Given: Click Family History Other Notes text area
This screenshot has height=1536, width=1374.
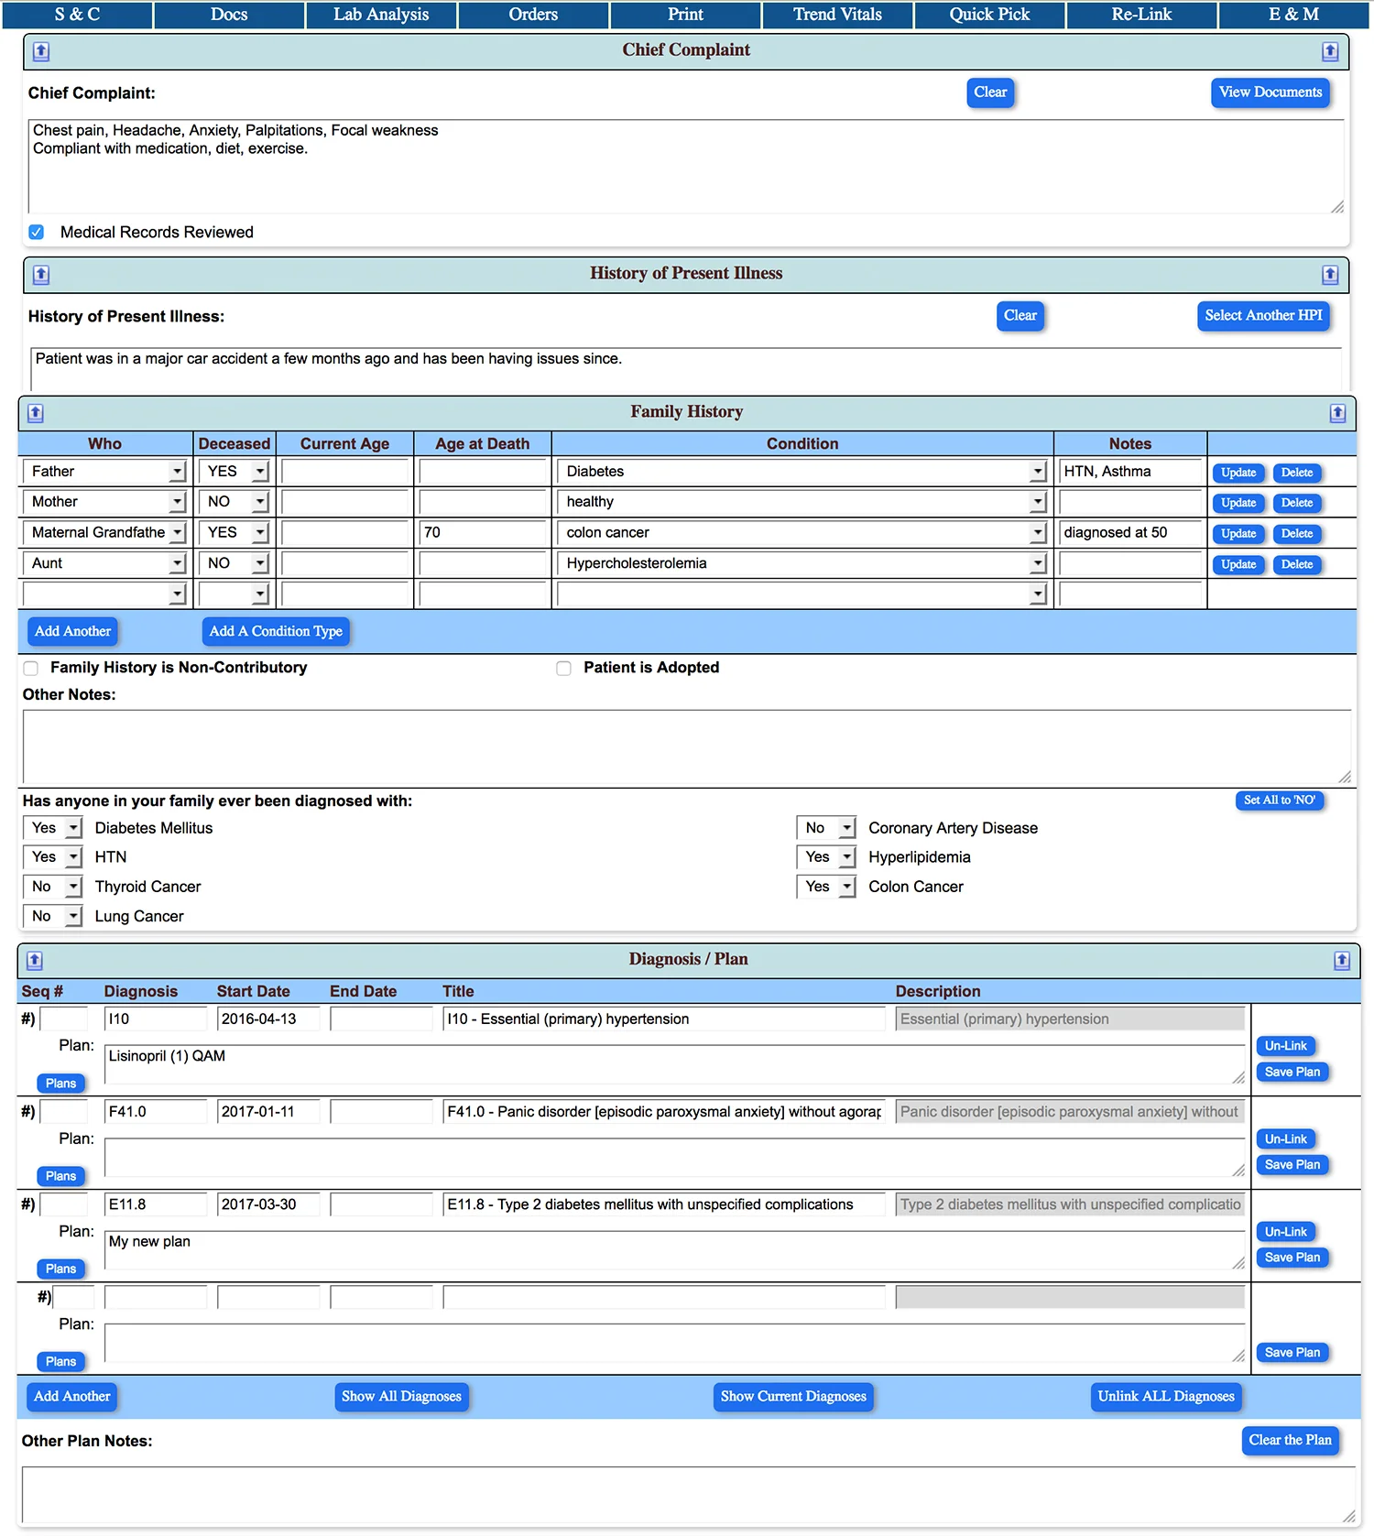Looking at the screenshot, I should pyautogui.click(x=687, y=746).
